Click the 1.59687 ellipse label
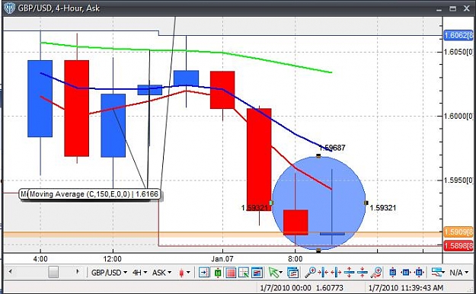Image resolution: width=476 pixels, height=294 pixels. tap(332, 148)
